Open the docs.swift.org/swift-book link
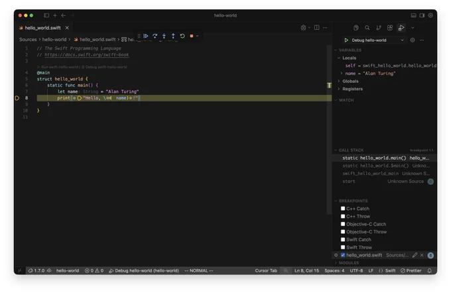Image resolution: width=451 pixels, height=293 pixels. 87,54
